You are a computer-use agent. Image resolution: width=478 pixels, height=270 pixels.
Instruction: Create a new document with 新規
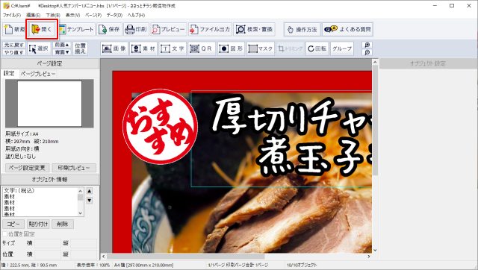click(x=14, y=29)
